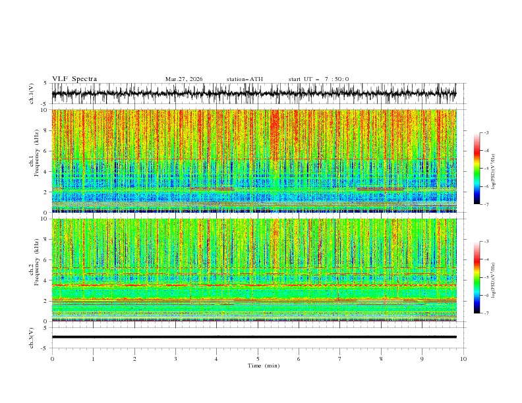
Task: Click the ch.2 frequency tick label "6"
Action: (x=46, y=260)
